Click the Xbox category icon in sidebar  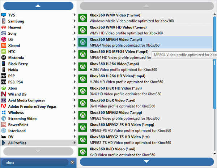click(4, 88)
